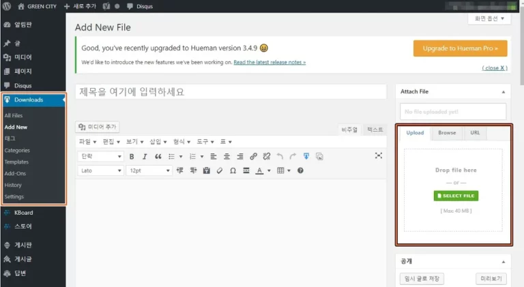The image size is (524, 287).
Task: Increase indent with the indent icon
Action: 193,170
